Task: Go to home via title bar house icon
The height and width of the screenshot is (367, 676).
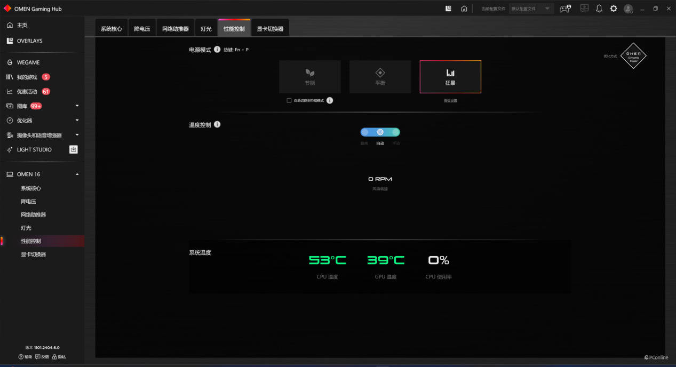Action: (464, 9)
